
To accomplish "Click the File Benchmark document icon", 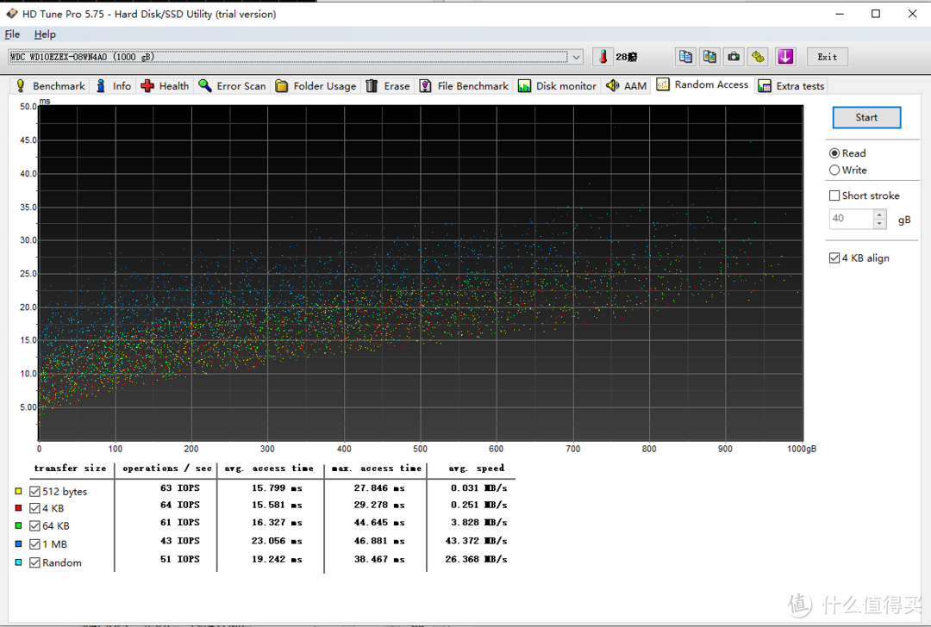I will [x=425, y=86].
